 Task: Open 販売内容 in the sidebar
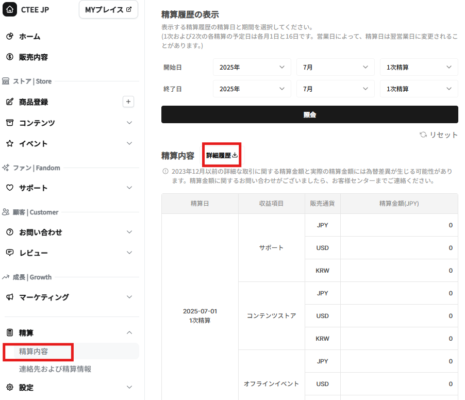[x=34, y=57]
